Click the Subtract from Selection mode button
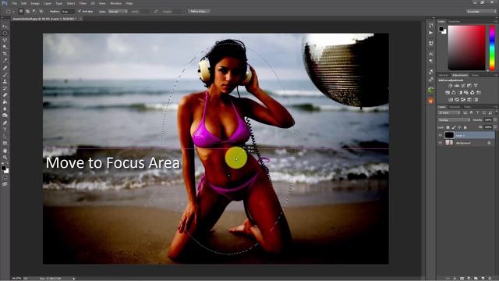This screenshot has height=281, width=499. 34,11
